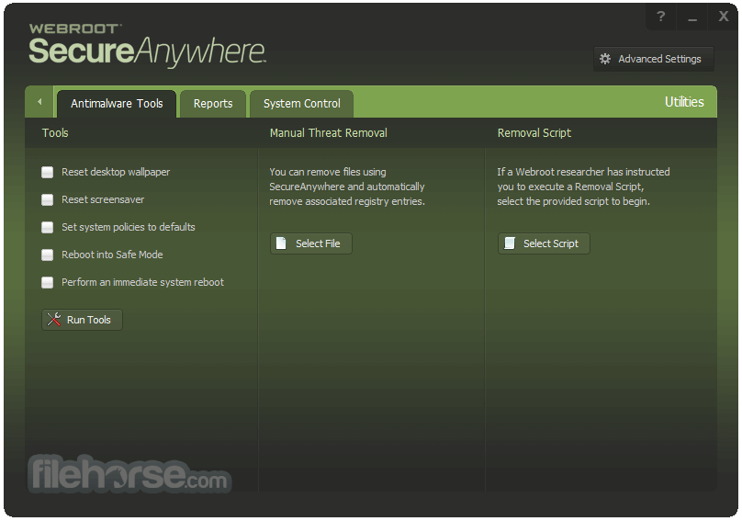Click the Select File button
The width and height of the screenshot is (742, 521).
tap(311, 244)
